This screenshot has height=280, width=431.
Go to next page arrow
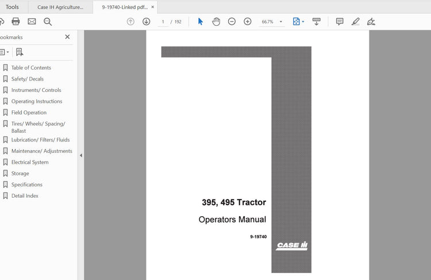point(146,21)
